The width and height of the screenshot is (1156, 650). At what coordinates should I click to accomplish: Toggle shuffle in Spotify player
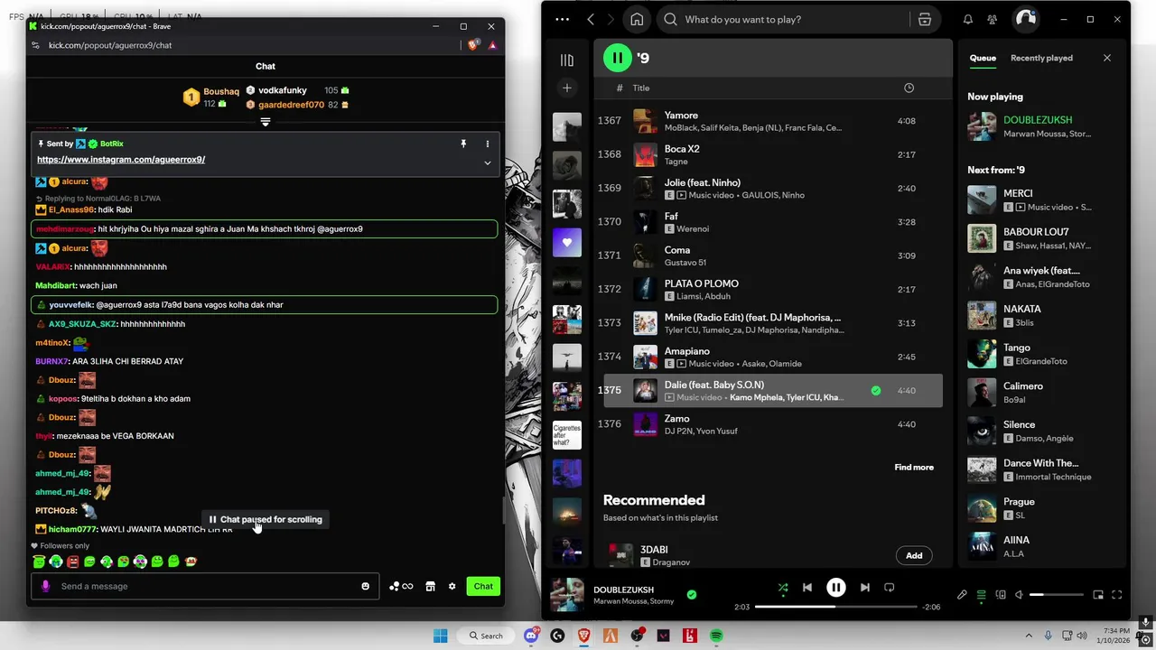point(783,588)
